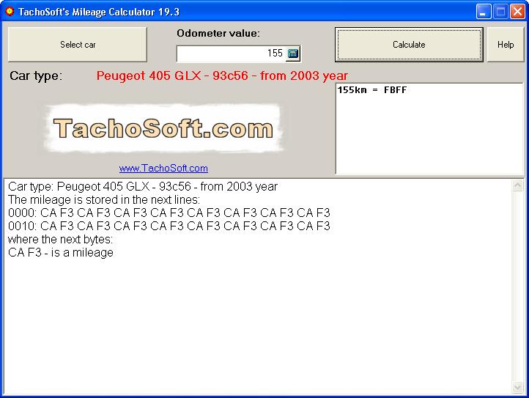529x398 pixels.
Task: Click 'The mileage is stored in the next lines' text
Action: [x=104, y=199]
